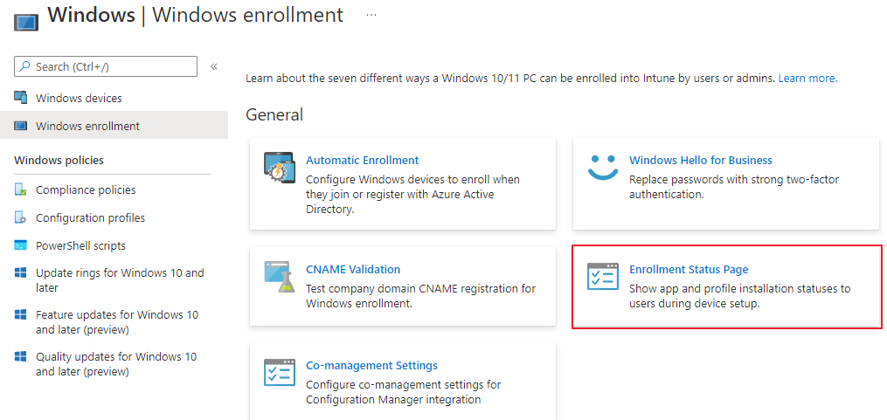
Task: Open Windows devices in sidebar
Action: 79,98
